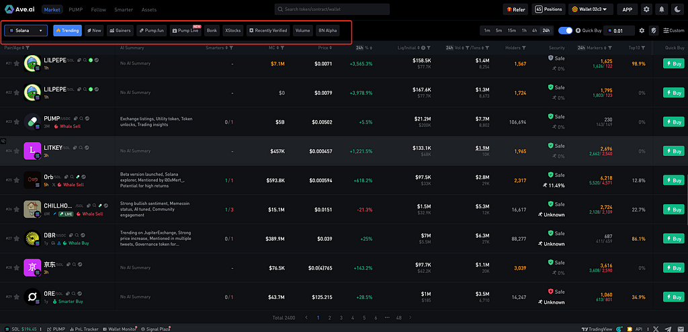Open the Telegram icon in footer
The width and height of the screenshot is (688, 332).
pos(668,329)
